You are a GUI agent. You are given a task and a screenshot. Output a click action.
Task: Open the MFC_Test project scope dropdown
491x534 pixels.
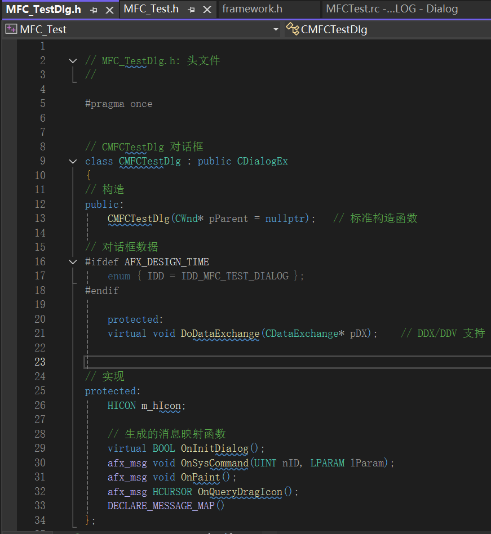(x=276, y=29)
